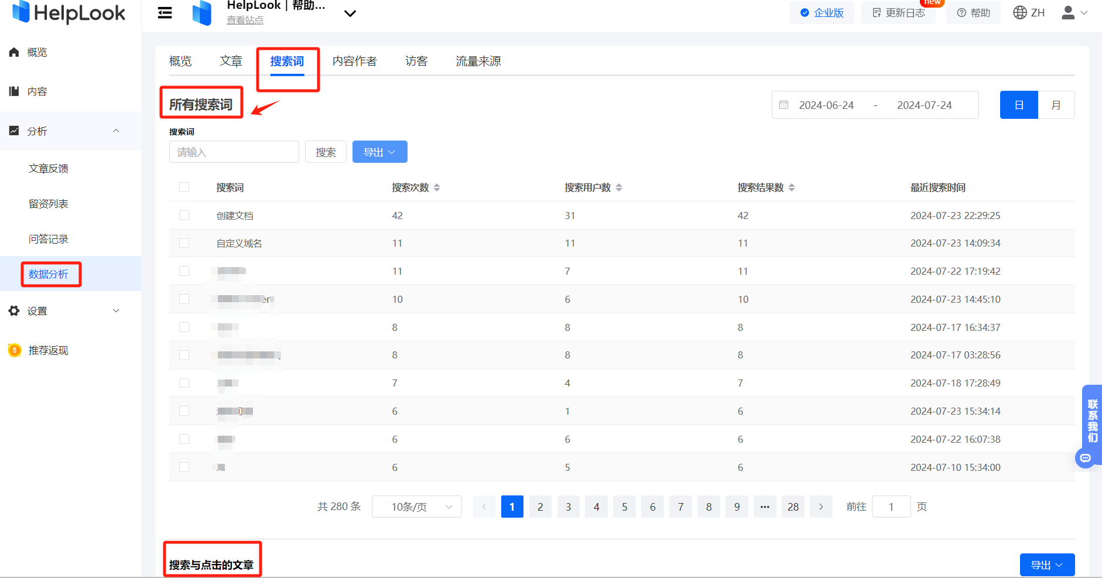Open the chat bubble floating icon

click(x=1086, y=458)
